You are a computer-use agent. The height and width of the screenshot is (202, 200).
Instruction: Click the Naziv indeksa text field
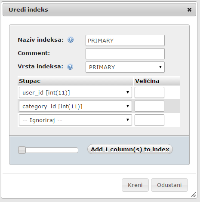coord(125,40)
